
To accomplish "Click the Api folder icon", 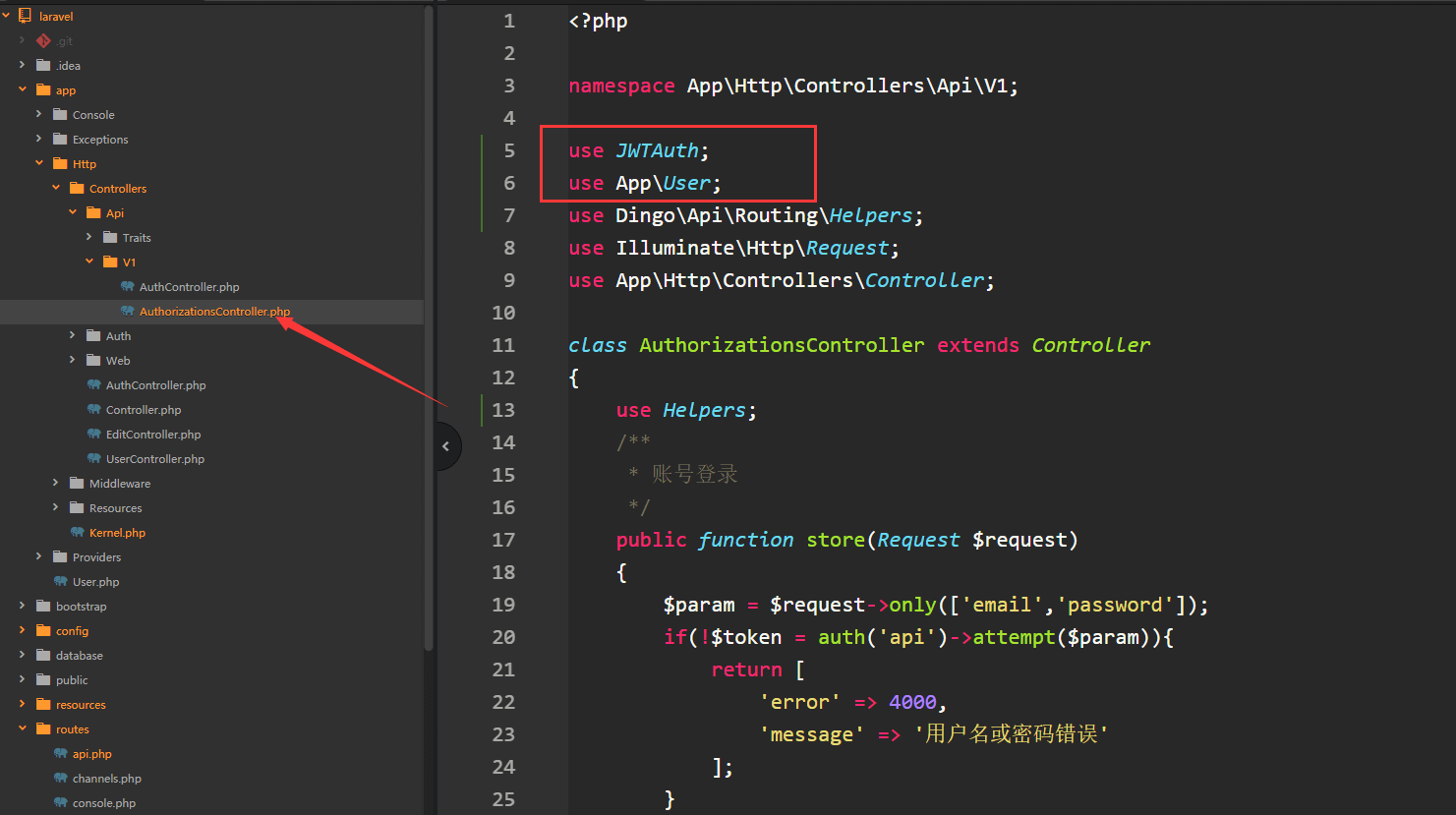I will [x=93, y=212].
